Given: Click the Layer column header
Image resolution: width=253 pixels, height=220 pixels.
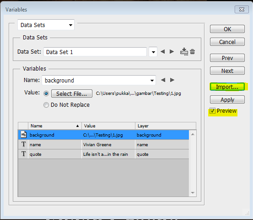Looking at the screenshot, I should pos(166,126).
